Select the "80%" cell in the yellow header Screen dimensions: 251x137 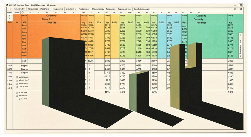tap(114, 23)
